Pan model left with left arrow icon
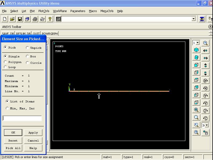The height and width of the screenshot is (160, 213). pyautogui.click(x=205, y=51)
